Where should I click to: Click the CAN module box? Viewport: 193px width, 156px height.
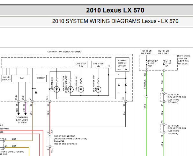click(22, 78)
